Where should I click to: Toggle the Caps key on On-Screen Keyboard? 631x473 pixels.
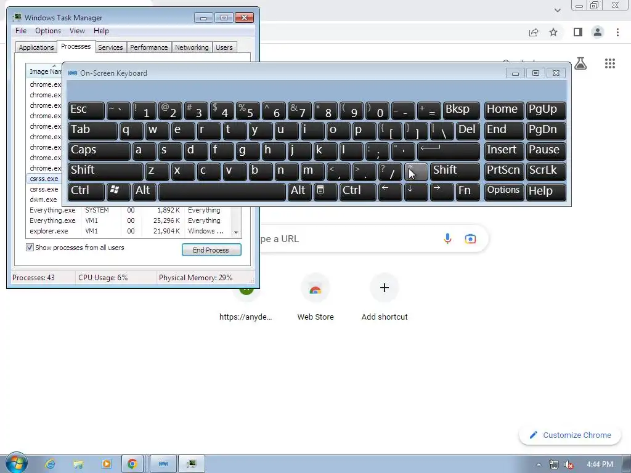coord(99,152)
